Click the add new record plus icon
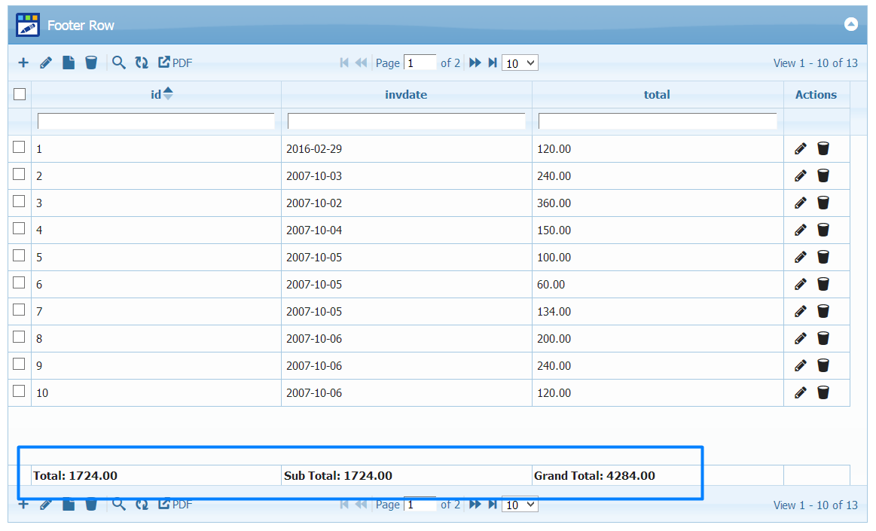This screenshot has width=876, height=531. [x=23, y=63]
